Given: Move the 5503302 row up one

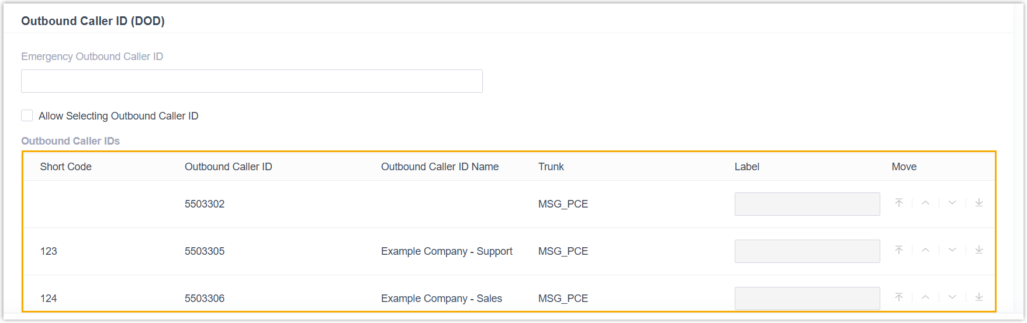Looking at the screenshot, I should pos(925,203).
